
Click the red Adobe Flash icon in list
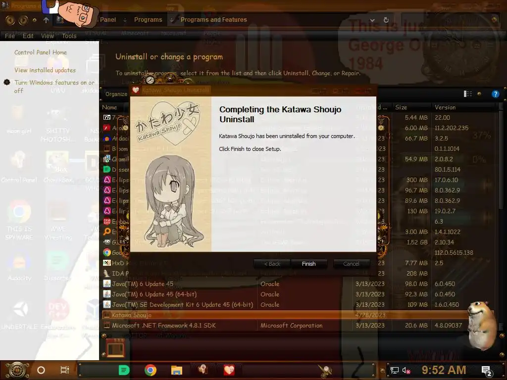tap(107, 128)
